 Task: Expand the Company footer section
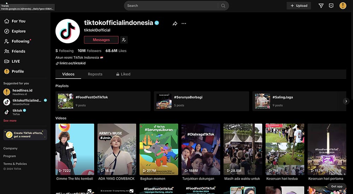[10, 149]
